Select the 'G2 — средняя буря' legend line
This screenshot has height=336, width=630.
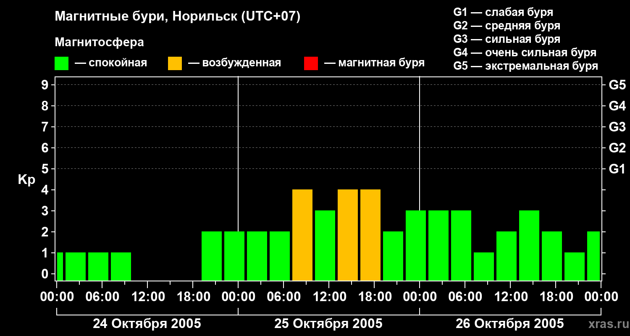tap(507, 26)
